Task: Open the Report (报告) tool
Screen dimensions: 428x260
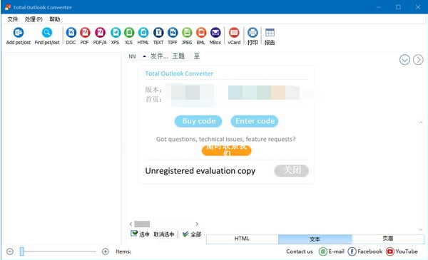Action: pos(270,36)
